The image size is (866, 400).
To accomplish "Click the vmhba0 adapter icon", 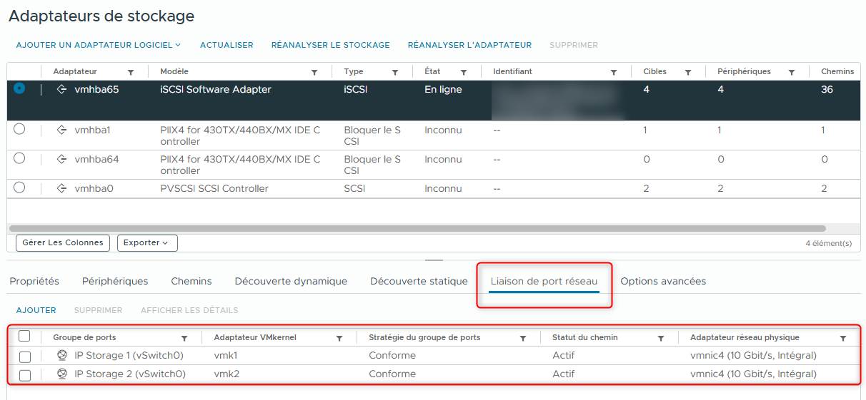I will (x=62, y=189).
